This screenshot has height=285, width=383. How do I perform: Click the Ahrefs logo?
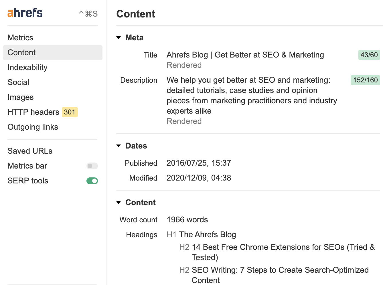[25, 13]
